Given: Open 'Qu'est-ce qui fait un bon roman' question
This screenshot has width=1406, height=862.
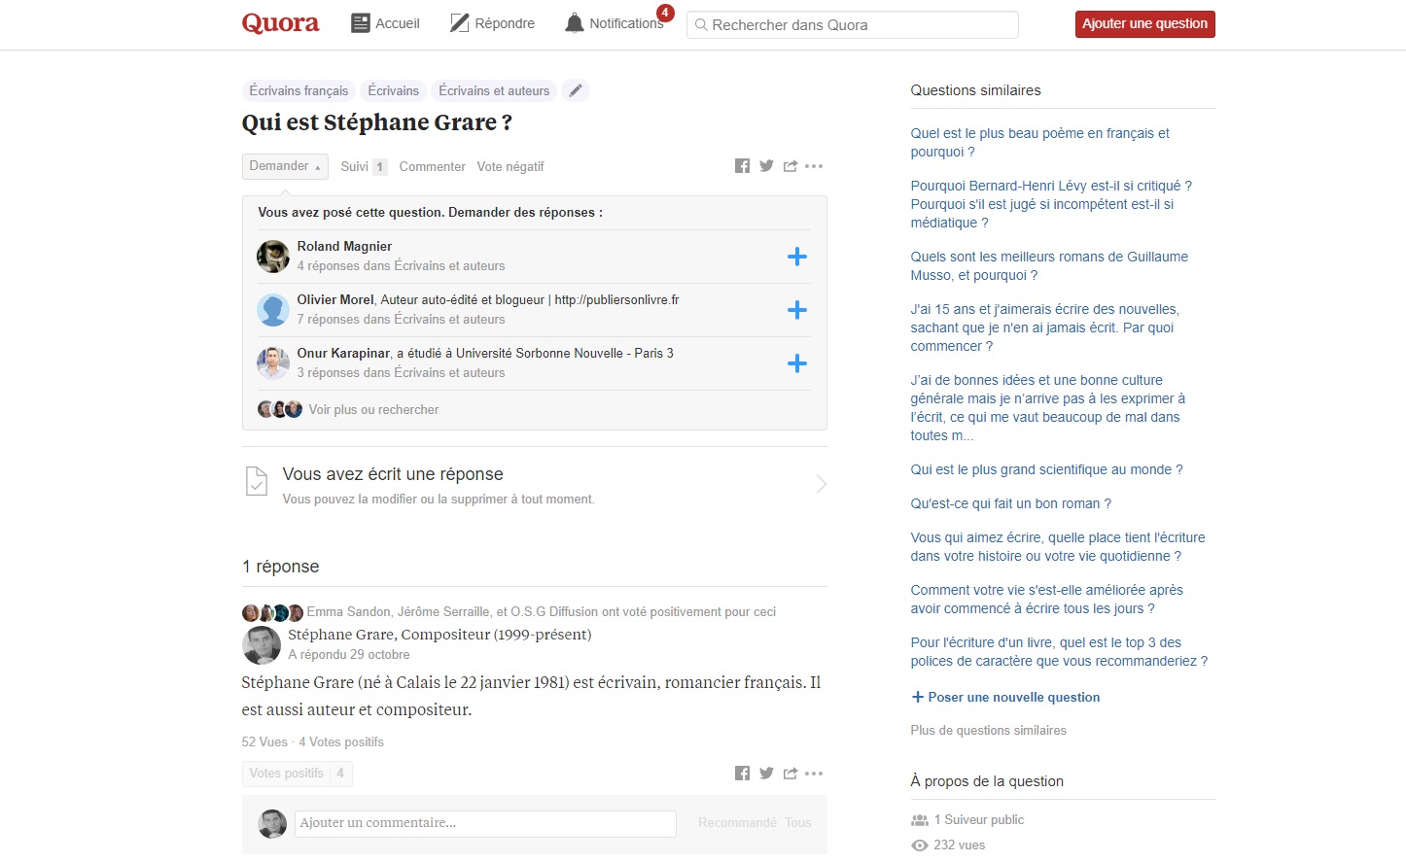Looking at the screenshot, I should pyautogui.click(x=1010, y=503).
